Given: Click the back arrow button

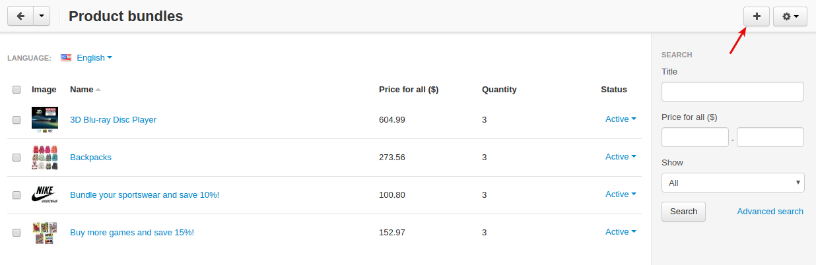Looking at the screenshot, I should click(20, 16).
